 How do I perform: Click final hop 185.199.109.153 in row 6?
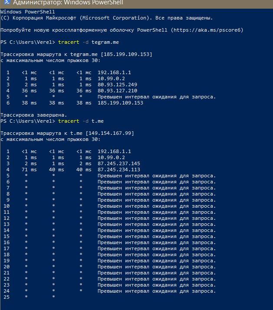click(x=120, y=103)
